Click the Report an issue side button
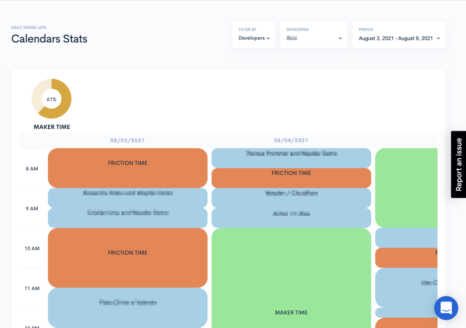This screenshot has height=328, width=466. pyautogui.click(x=459, y=164)
